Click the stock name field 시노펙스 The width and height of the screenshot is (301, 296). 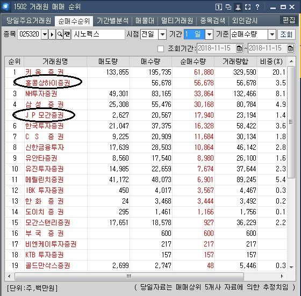(98, 34)
